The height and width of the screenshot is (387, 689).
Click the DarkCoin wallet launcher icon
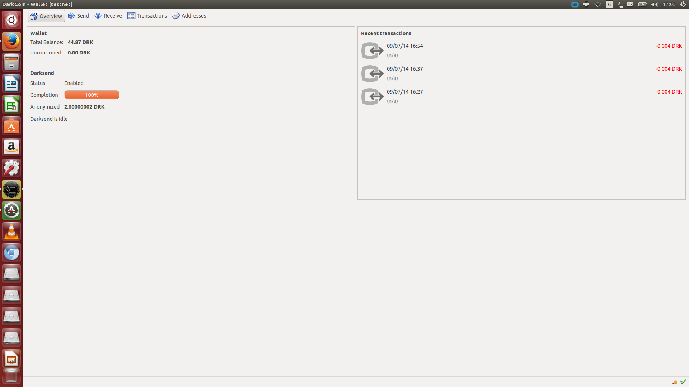(x=11, y=189)
